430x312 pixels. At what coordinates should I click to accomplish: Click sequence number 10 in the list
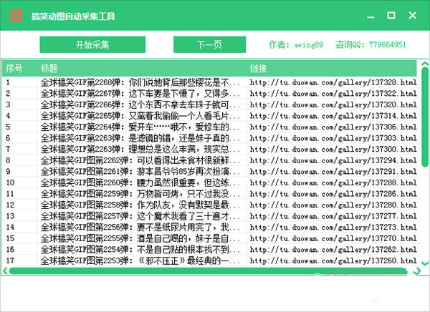[10, 182]
